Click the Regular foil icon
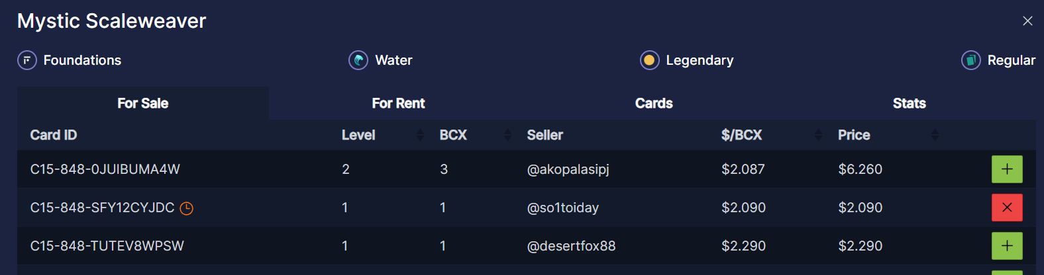 pos(971,61)
